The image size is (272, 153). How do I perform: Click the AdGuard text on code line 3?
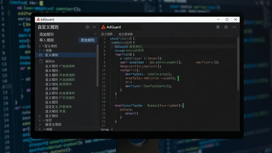pyautogui.click(x=121, y=46)
